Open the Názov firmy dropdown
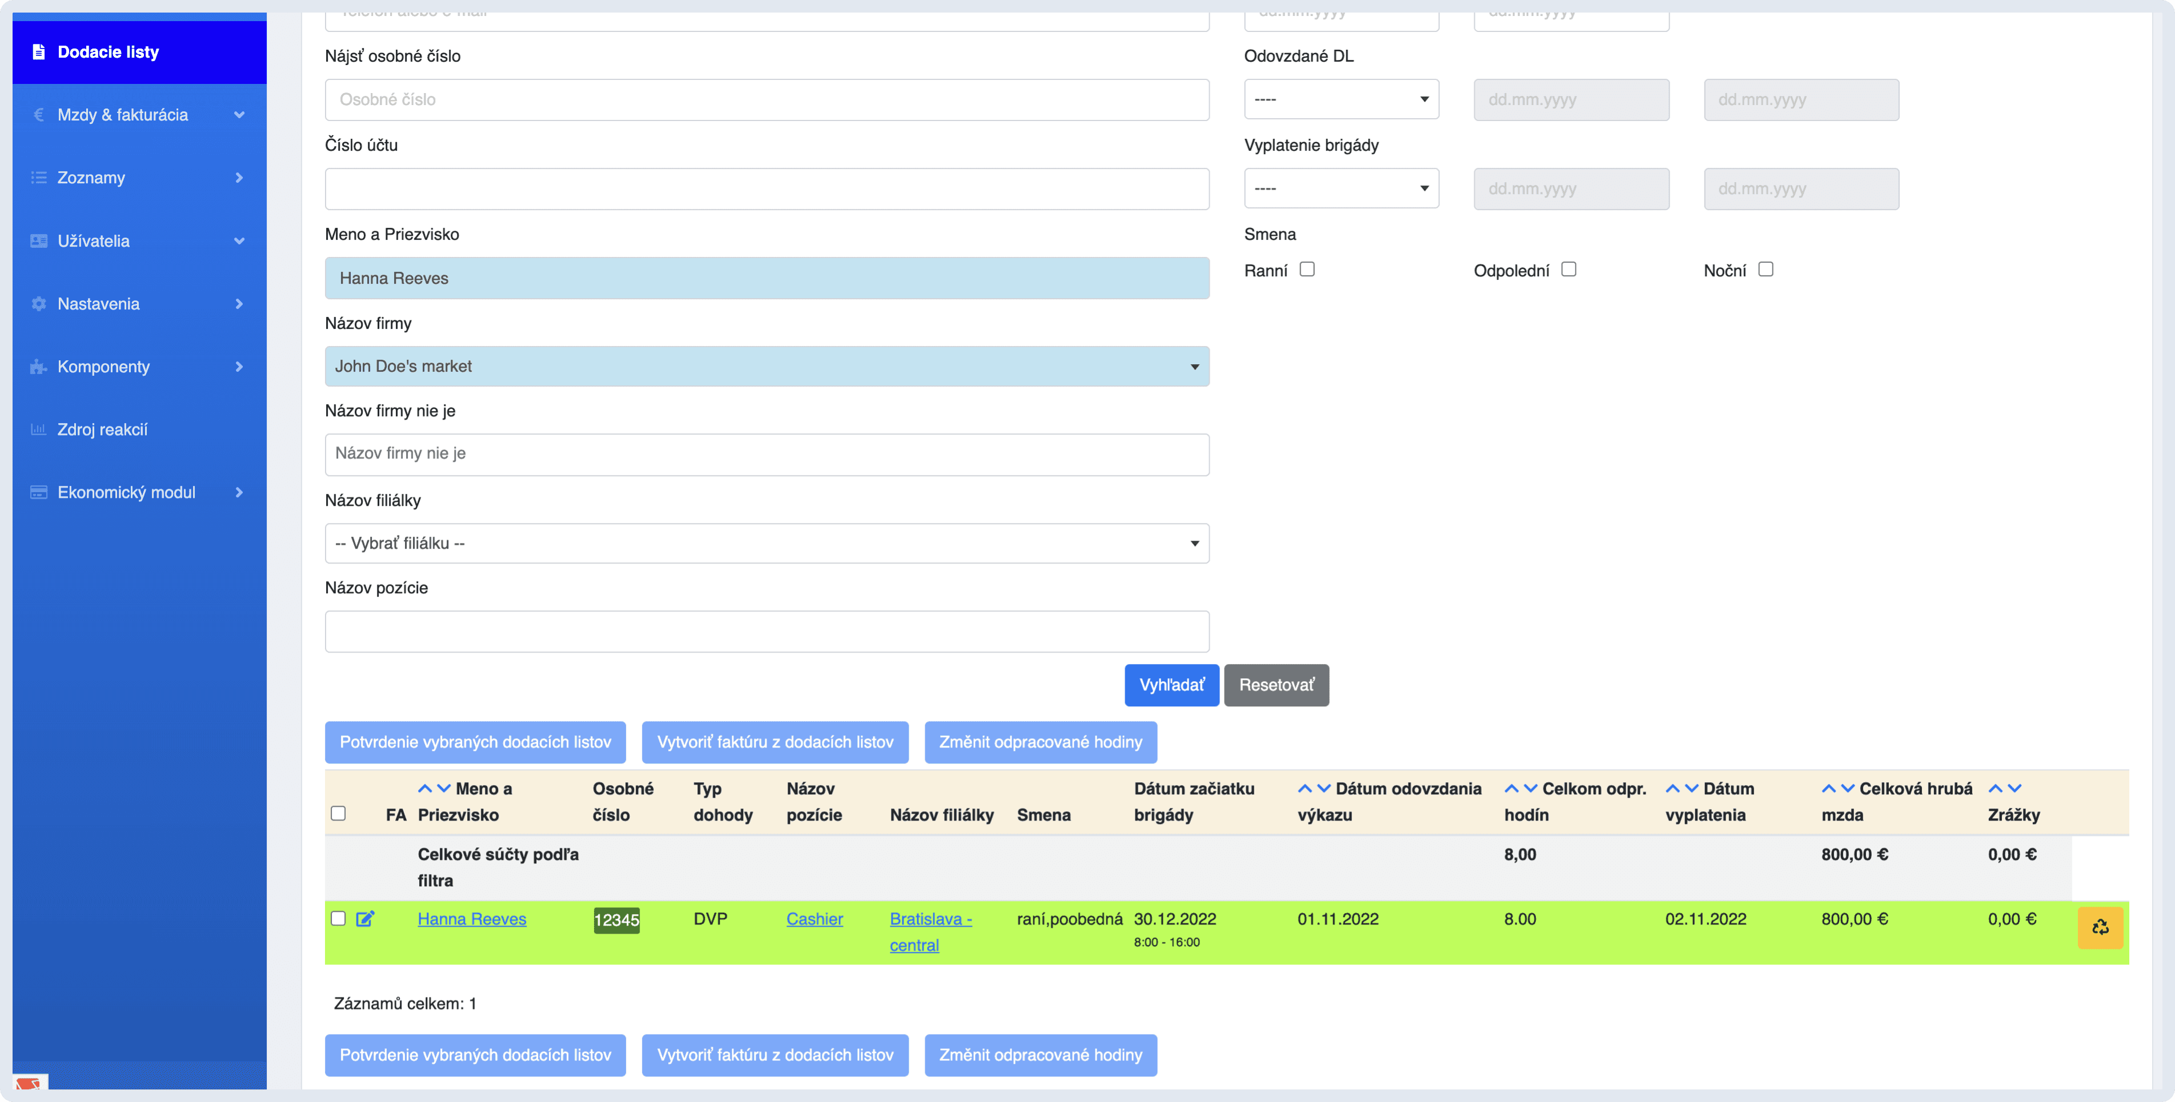Image resolution: width=2175 pixels, height=1102 pixels. click(x=767, y=366)
